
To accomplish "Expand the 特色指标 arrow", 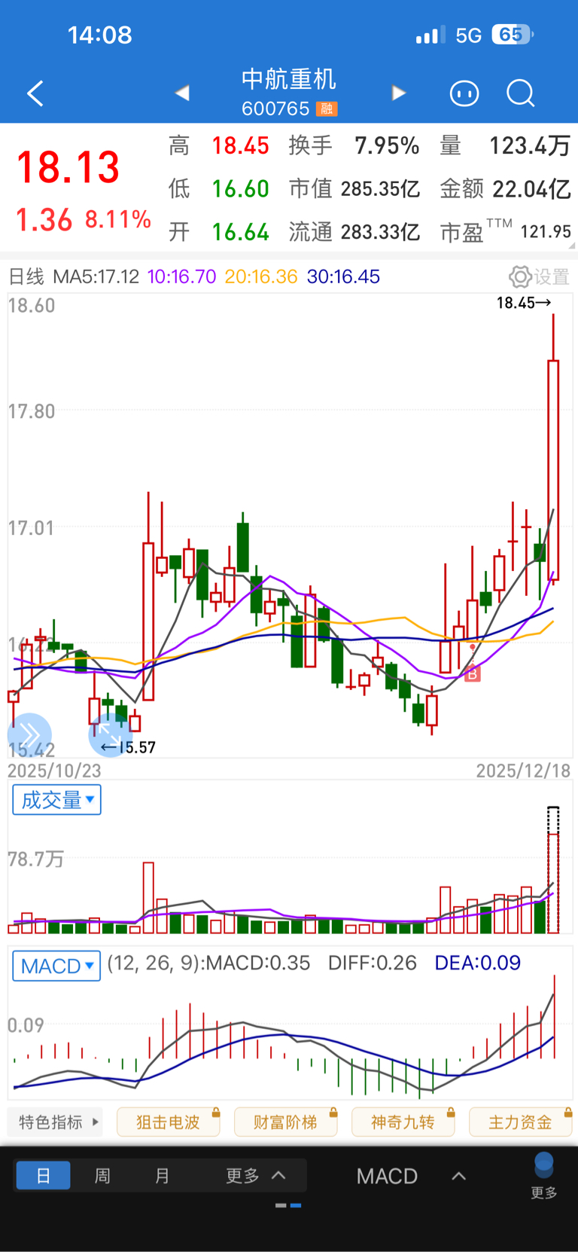I will point(95,1122).
